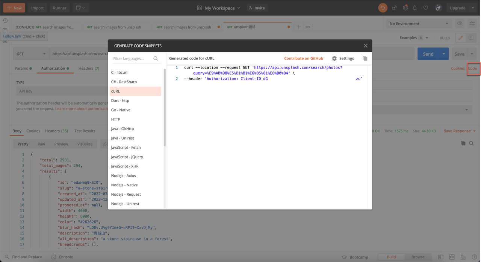Click the search icon in language filter
Image resolution: width=481 pixels, height=262 pixels.
[156, 59]
